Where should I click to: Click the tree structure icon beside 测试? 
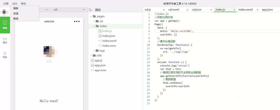pyautogui.click(x=90, y=10)
